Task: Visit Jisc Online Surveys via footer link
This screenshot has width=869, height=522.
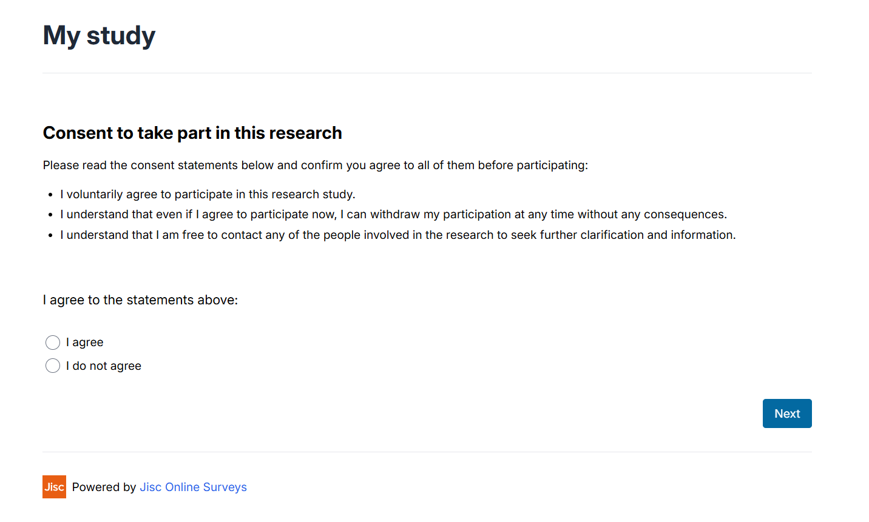Action: [x=193, y=487]
